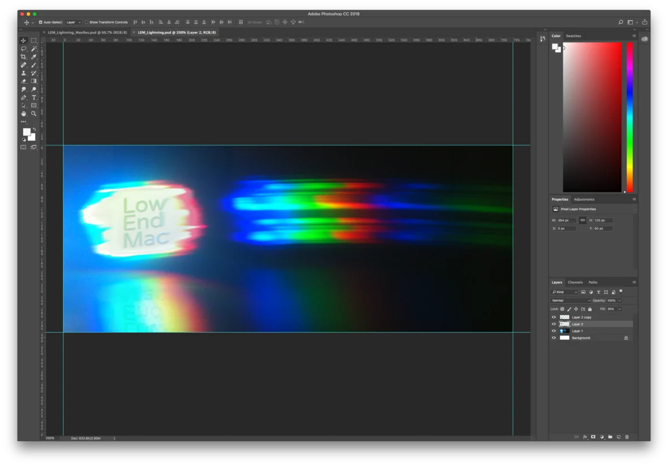The width and height of the screenshot is (668, 466).
Task: Open the workspace switcher dropdown
Action: click(632, 22)
